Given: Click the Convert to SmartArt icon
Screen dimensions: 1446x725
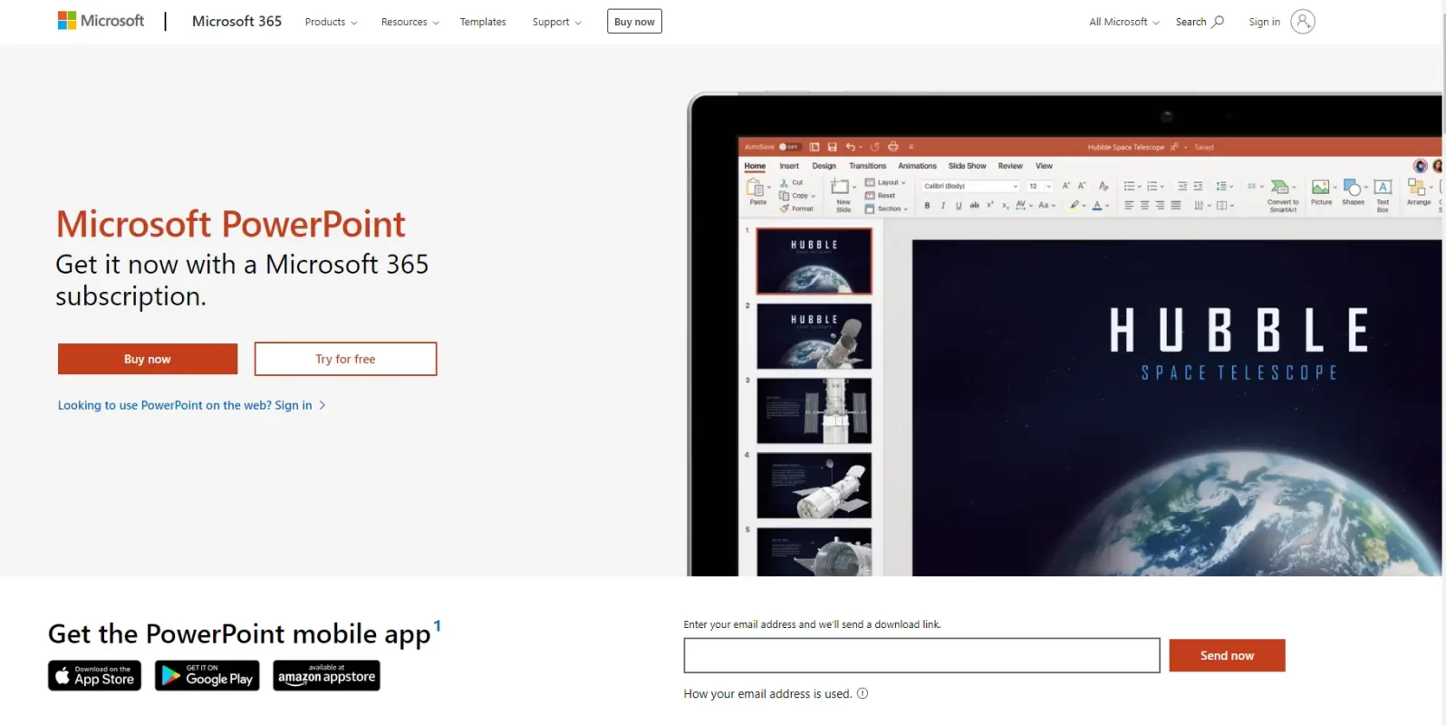Looking at the screenshot, I should [x=1280, y=188].
